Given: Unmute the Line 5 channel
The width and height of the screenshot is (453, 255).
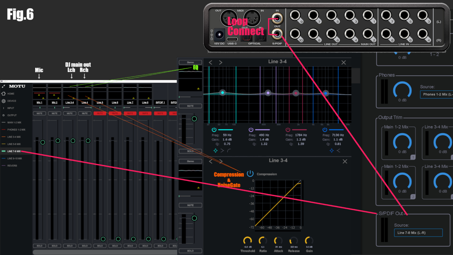Looking at the screenshot, I should [100, 113].
